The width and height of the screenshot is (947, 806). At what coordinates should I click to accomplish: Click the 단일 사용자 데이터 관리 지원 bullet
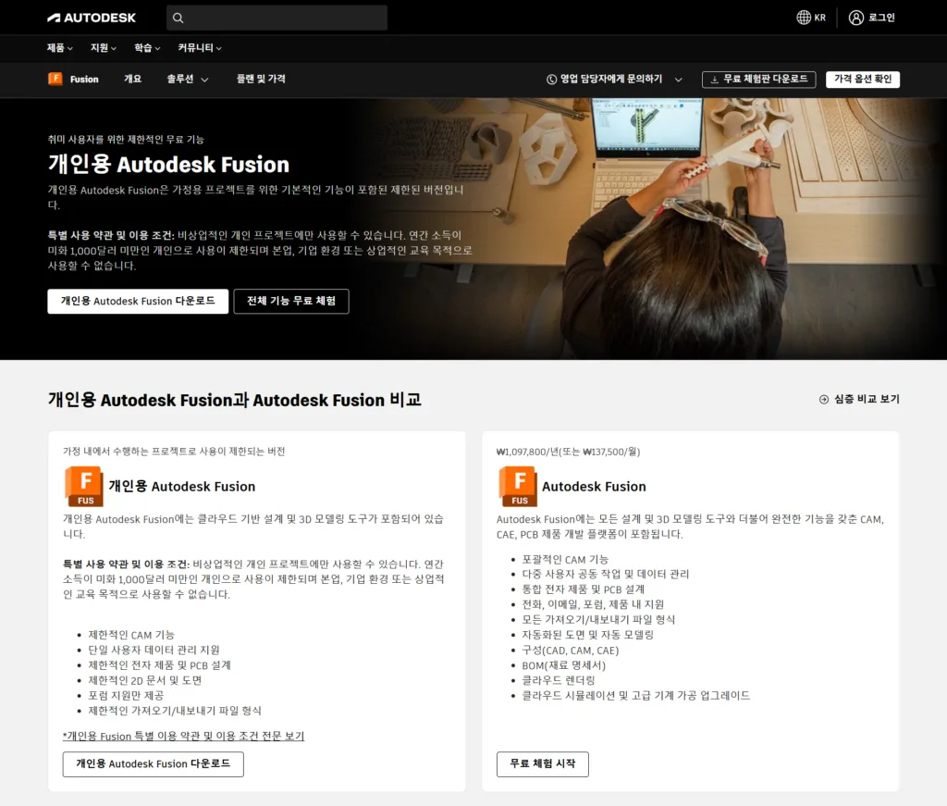(154, 650)
